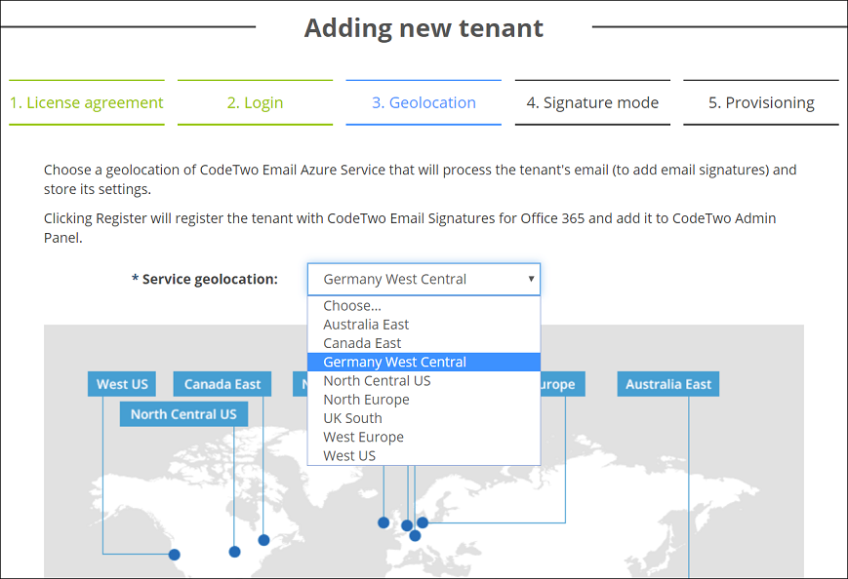The width and height of the screenshot is (848, 579).
Task: Open the 4. Signature mode step
Action: 592,102
